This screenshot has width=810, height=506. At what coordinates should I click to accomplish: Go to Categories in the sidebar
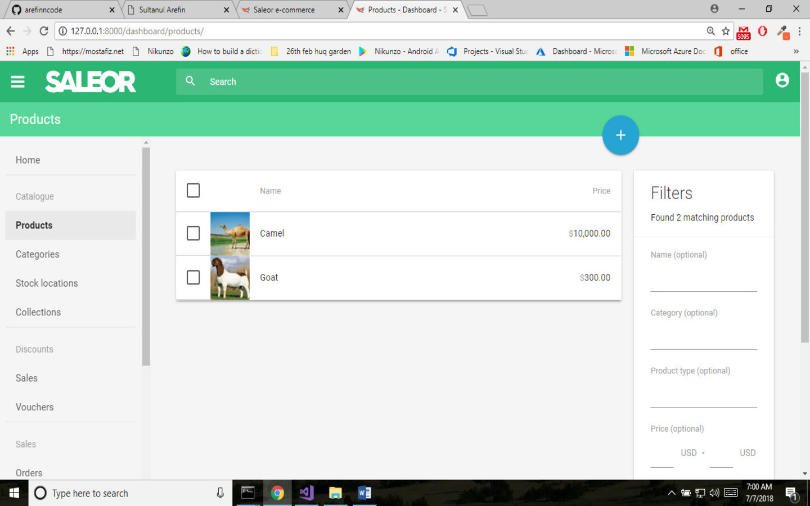point(38,254)
